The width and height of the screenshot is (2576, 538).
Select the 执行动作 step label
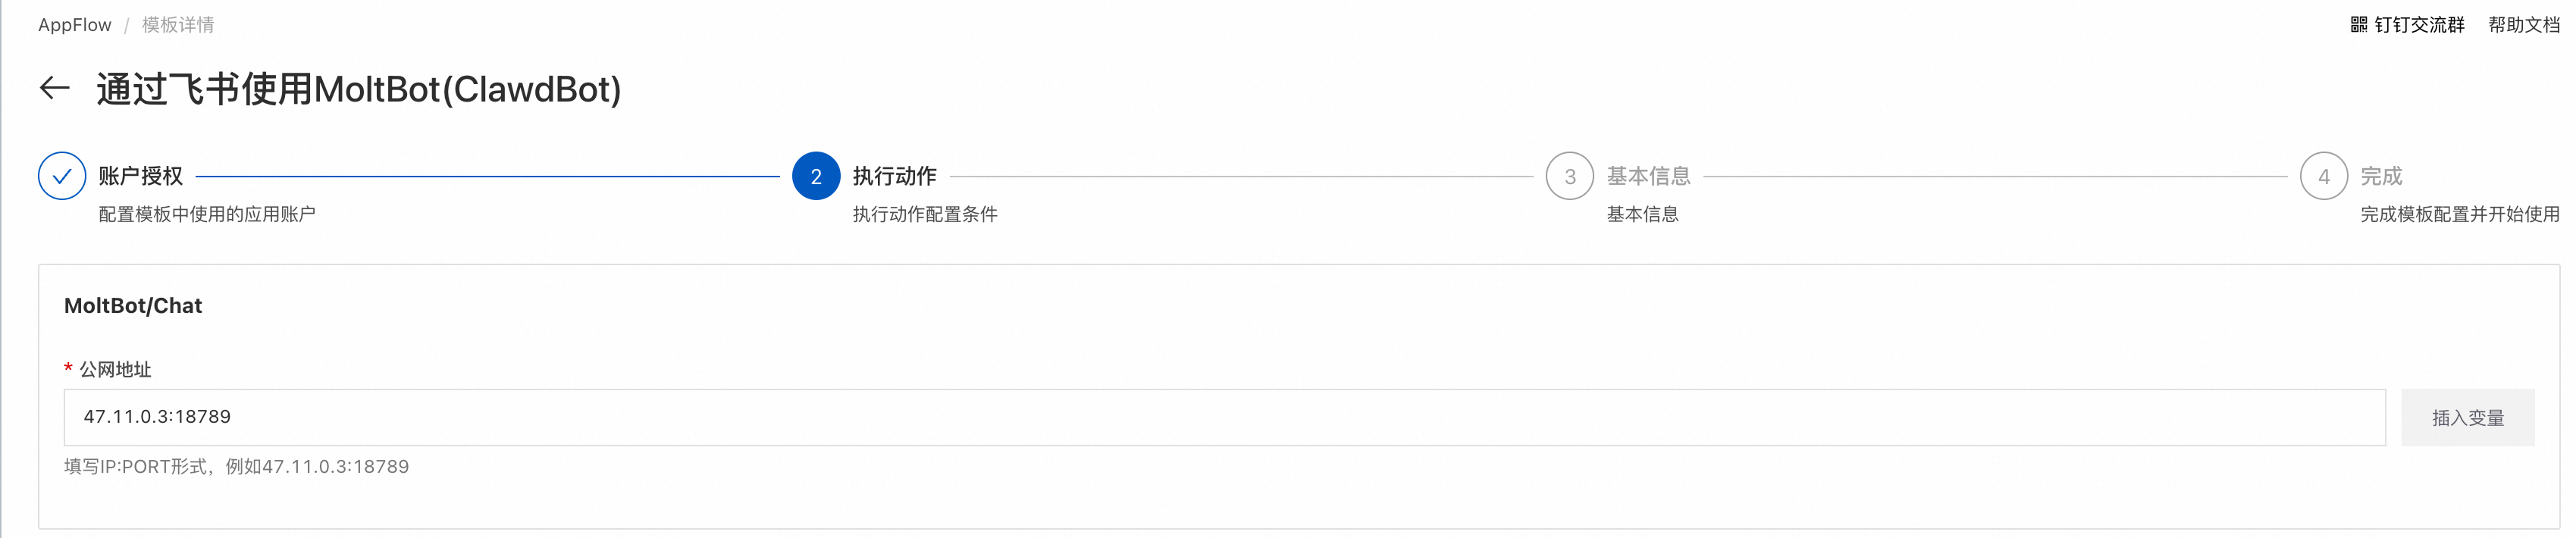coord(894,176)
